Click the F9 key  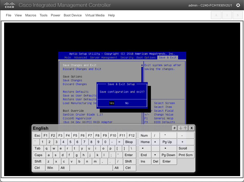(105, 135)
